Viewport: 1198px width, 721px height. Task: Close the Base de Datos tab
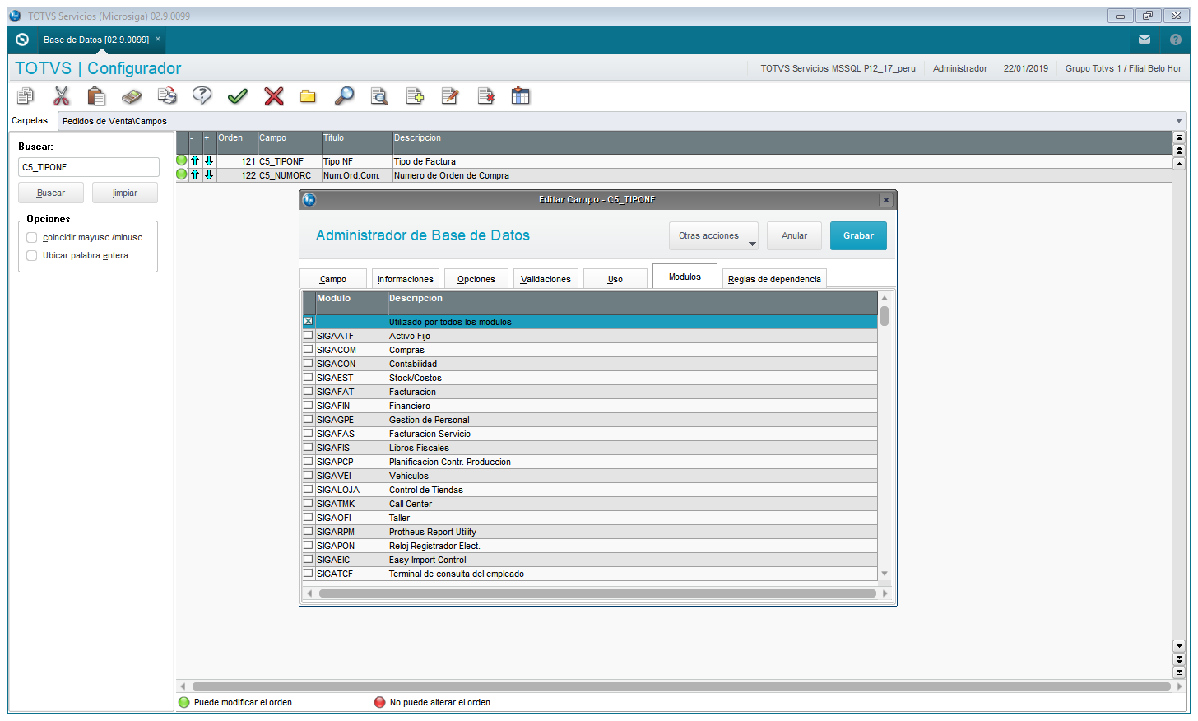(x=158, y=39)
